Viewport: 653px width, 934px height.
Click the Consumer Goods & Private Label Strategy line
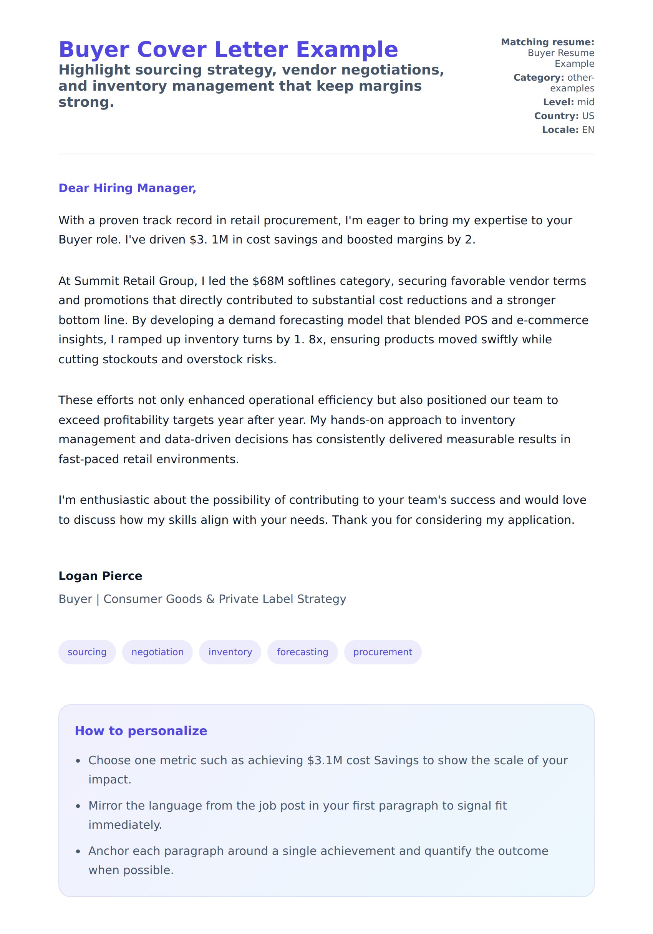tap(202, 599)
